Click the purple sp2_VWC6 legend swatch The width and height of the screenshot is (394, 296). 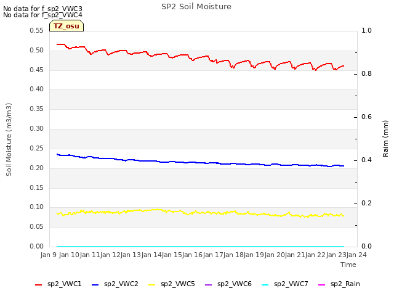[x=209, y=285]
